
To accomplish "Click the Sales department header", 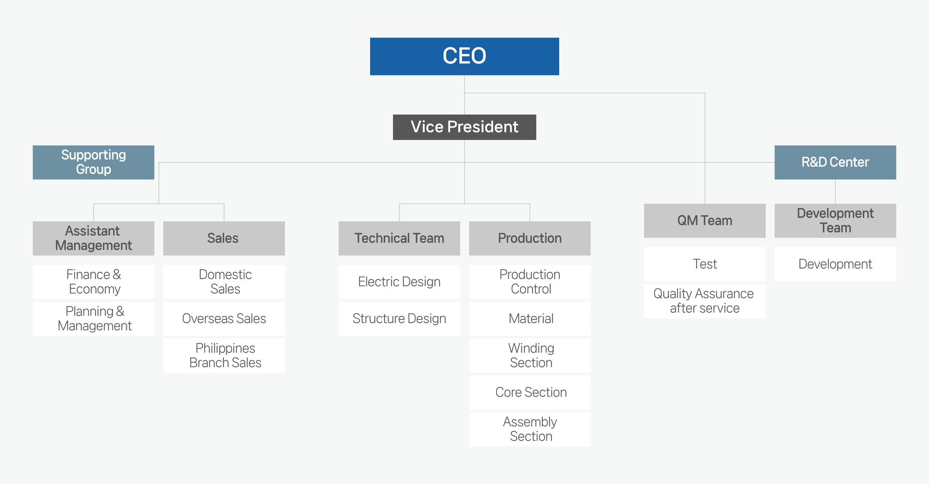I will (224, 238).
